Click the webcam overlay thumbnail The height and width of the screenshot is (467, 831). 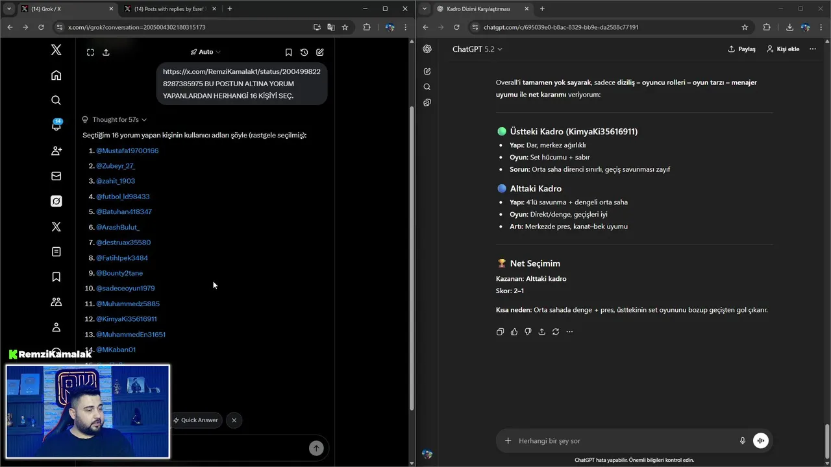tap(88, 411)
